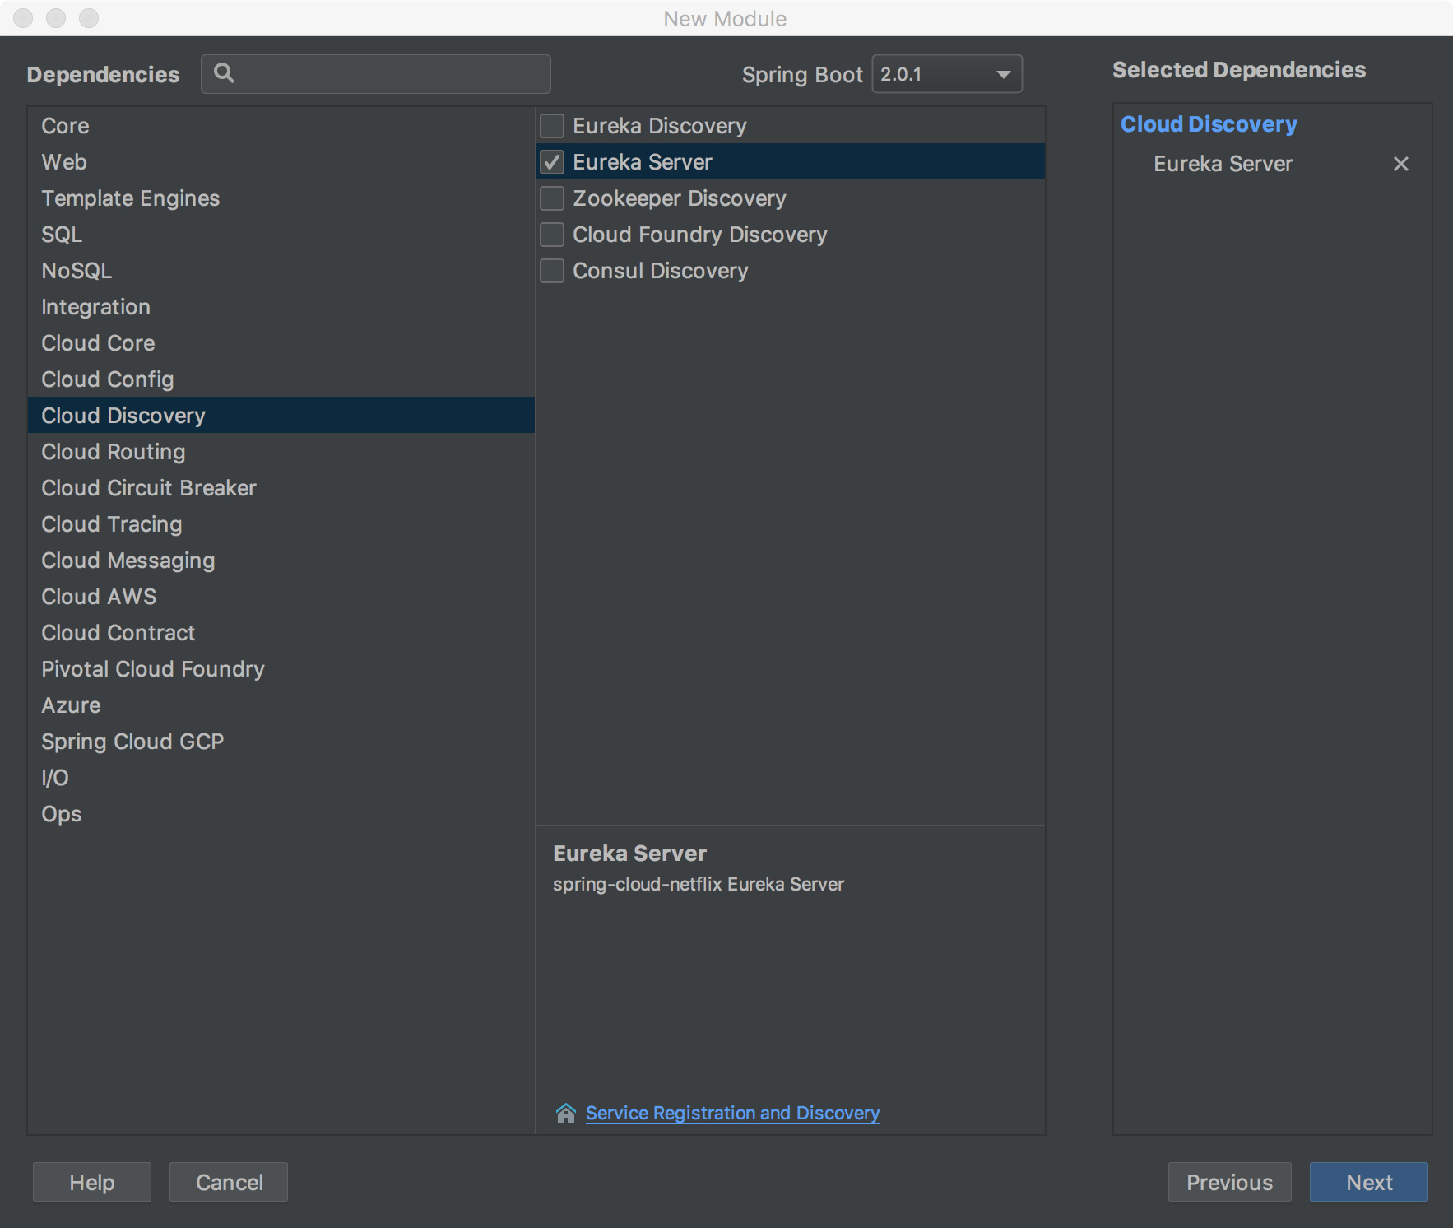Focus the dependencies search field
The width and height of the screenshot is (1453, 1228).
pos(376,74)
